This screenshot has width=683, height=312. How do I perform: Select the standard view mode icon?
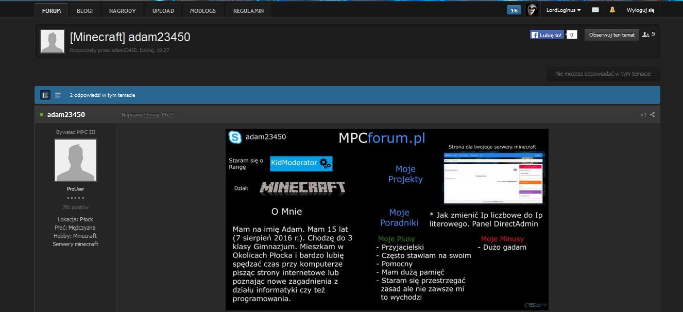(x=45, y=95)
